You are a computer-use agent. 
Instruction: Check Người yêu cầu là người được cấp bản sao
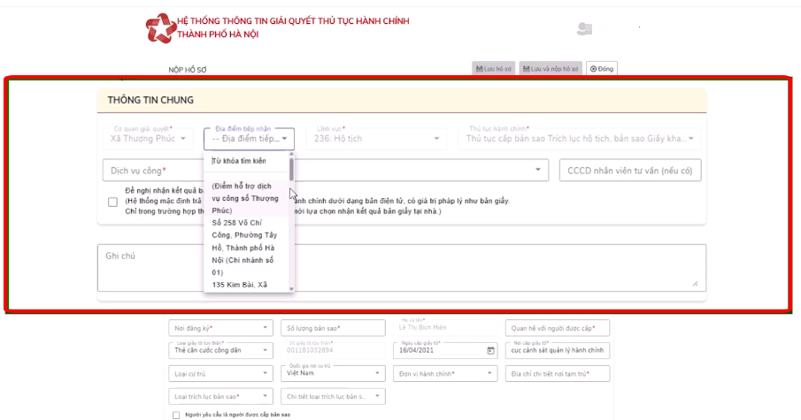point(176,415)
